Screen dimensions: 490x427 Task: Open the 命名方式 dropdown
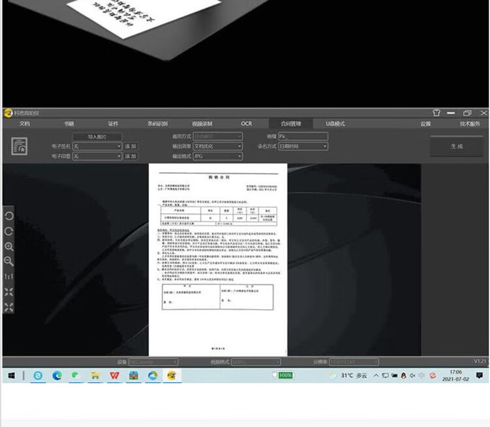tap(302, 146)
